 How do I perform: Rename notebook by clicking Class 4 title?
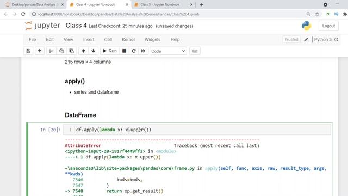click(76, 26)
